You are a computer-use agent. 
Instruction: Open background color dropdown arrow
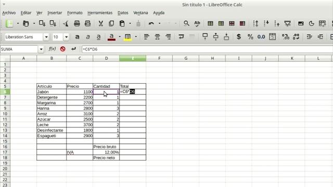(x=136, y=37)
